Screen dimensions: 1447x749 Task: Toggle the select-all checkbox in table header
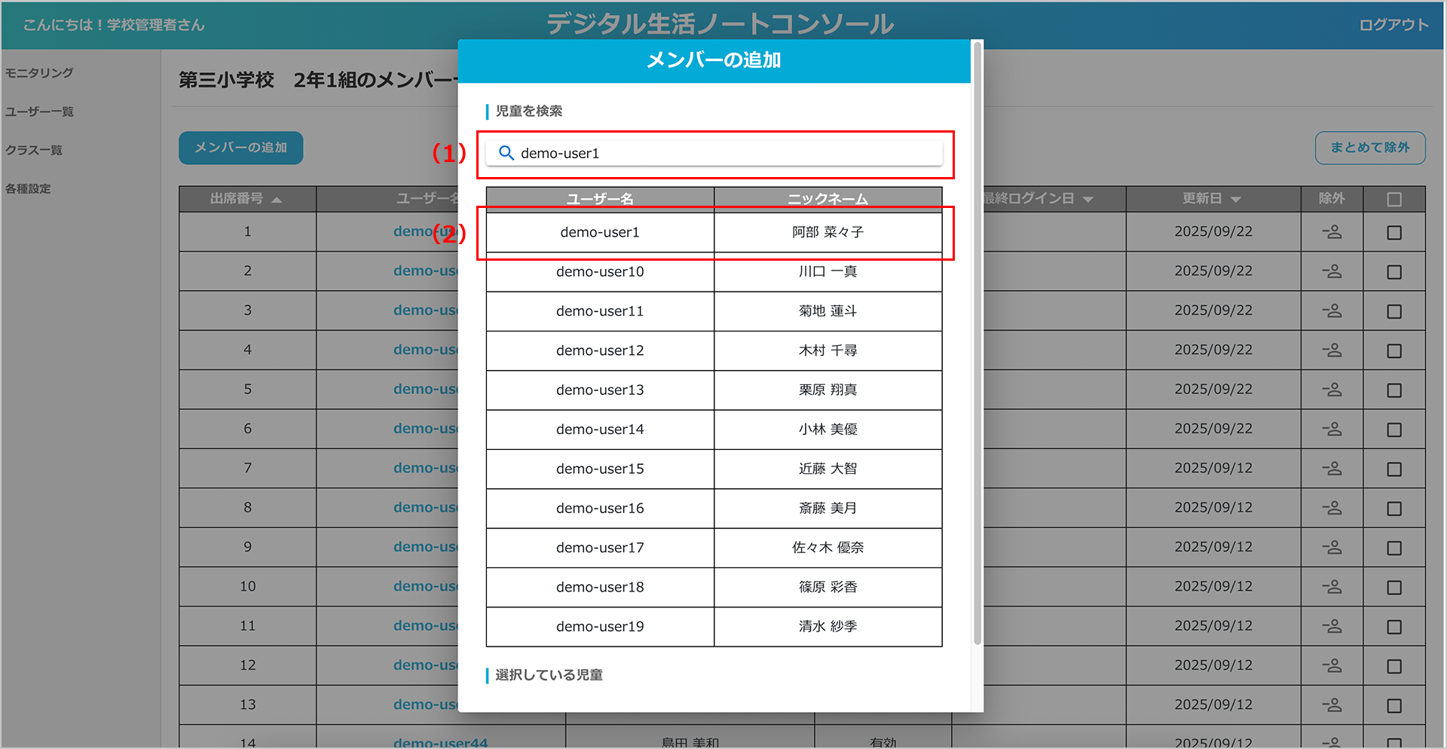click(x=1394, y=200)
